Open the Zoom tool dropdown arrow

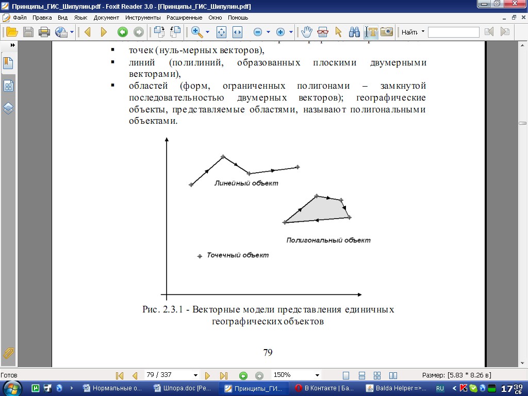click(207, 32)
